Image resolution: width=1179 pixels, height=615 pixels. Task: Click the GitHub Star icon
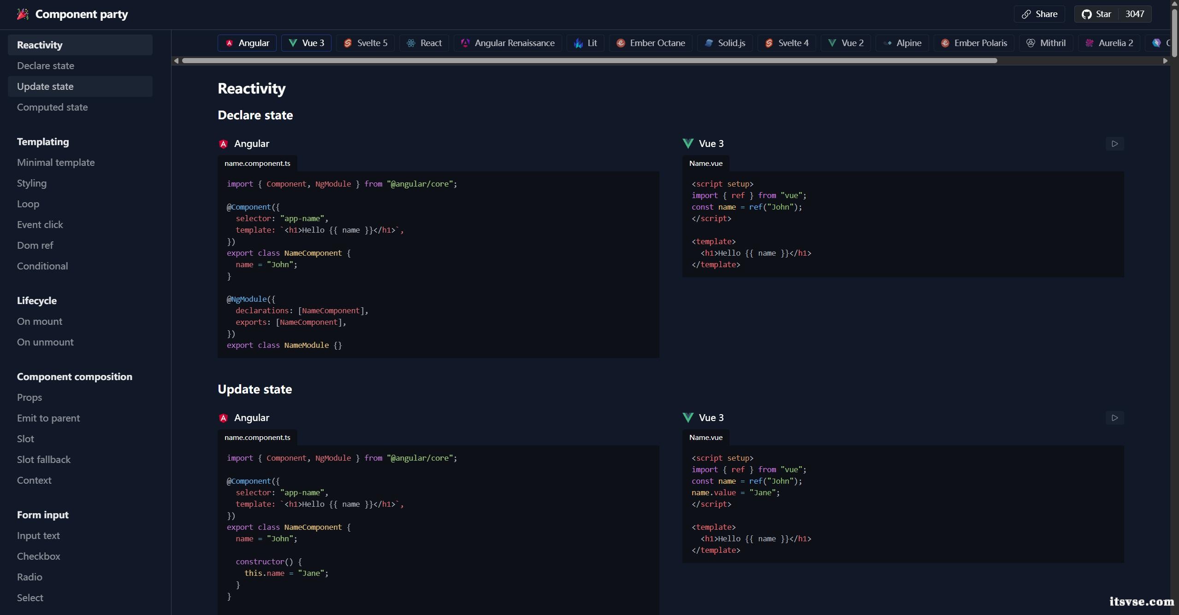tap(1086, 14)
